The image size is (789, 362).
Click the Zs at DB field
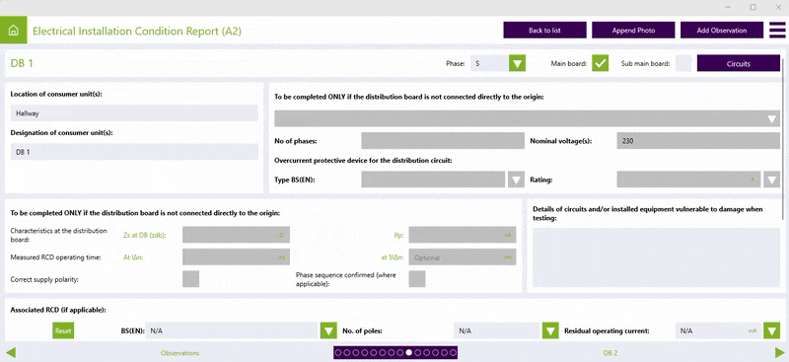click(x=236, y=235)
